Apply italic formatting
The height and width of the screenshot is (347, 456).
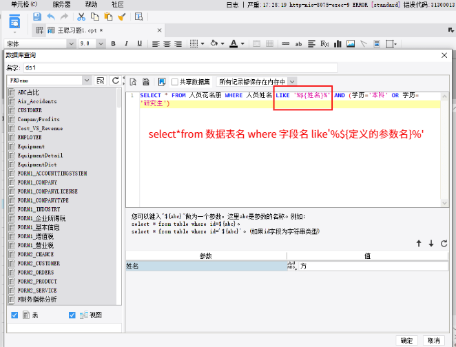pyautogui.click(x=126, y=43)
